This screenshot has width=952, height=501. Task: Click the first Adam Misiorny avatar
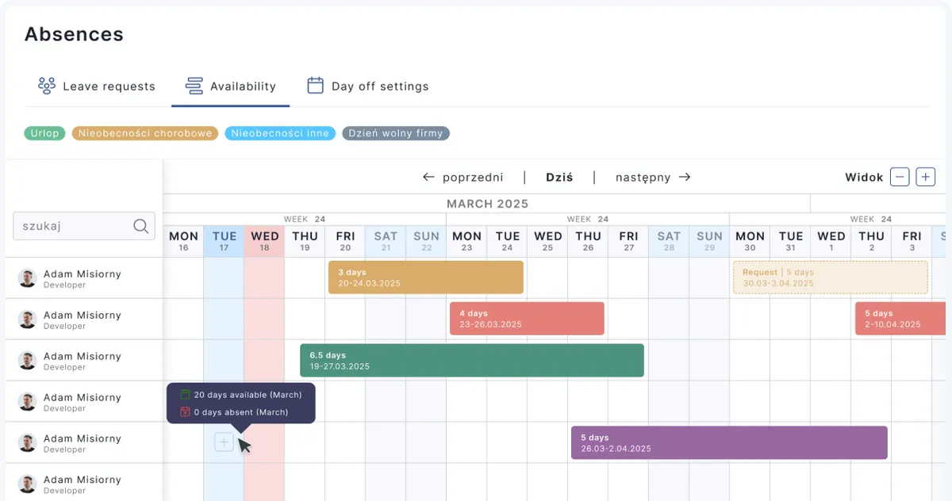pyautogui.click(x=28, y=278)
